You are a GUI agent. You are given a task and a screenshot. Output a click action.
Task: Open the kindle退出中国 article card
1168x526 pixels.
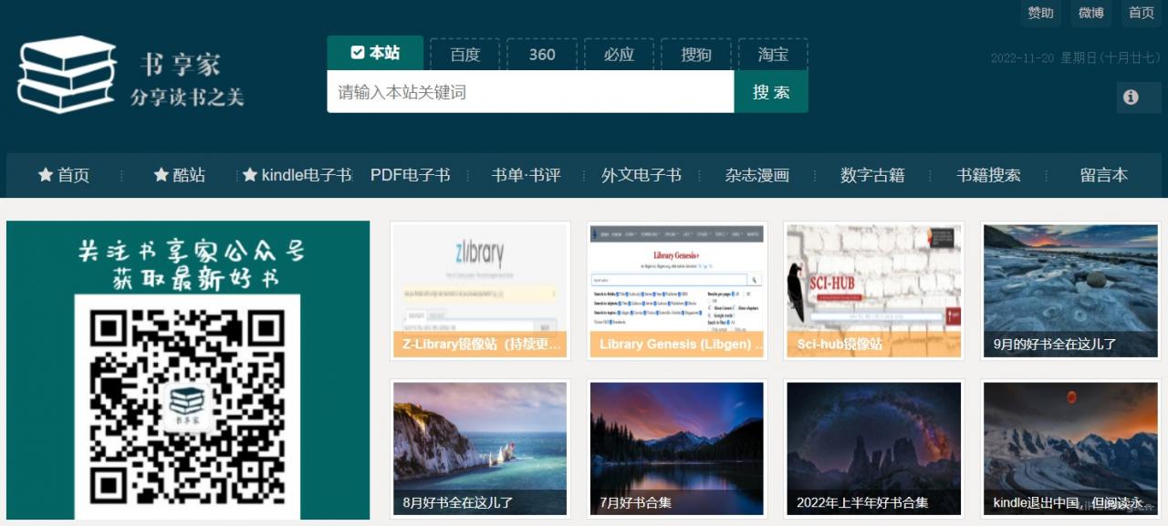(x=1071, y=449)
